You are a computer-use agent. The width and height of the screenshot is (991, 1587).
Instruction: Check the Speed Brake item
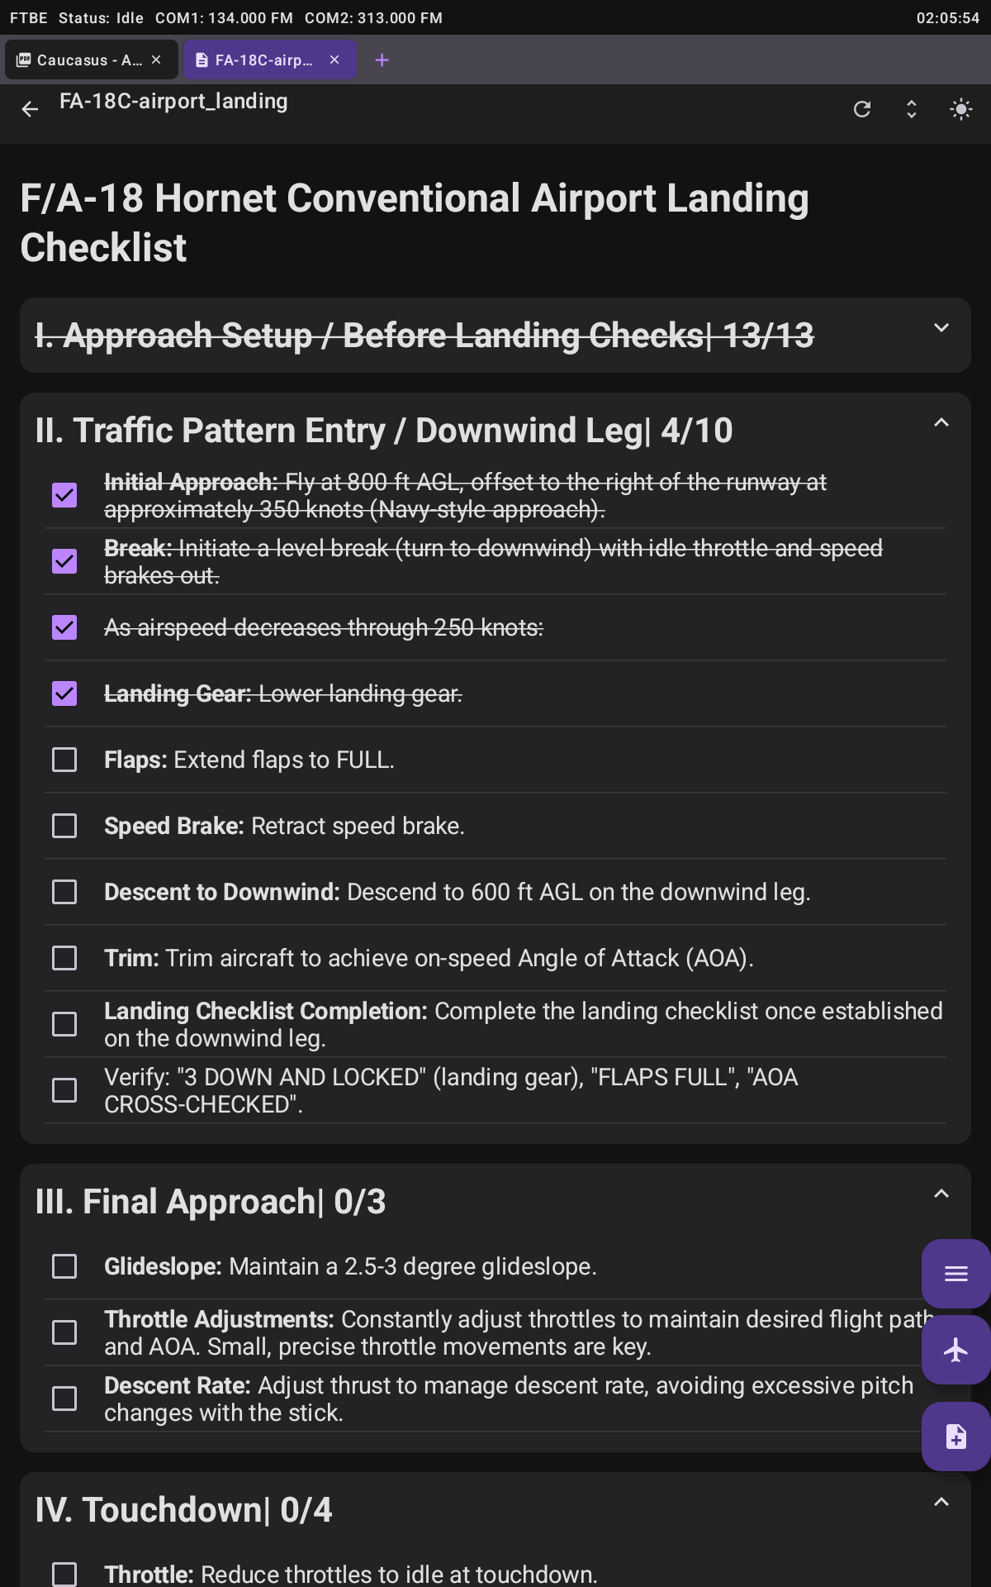pyautogui.click(x=64, y=825)
